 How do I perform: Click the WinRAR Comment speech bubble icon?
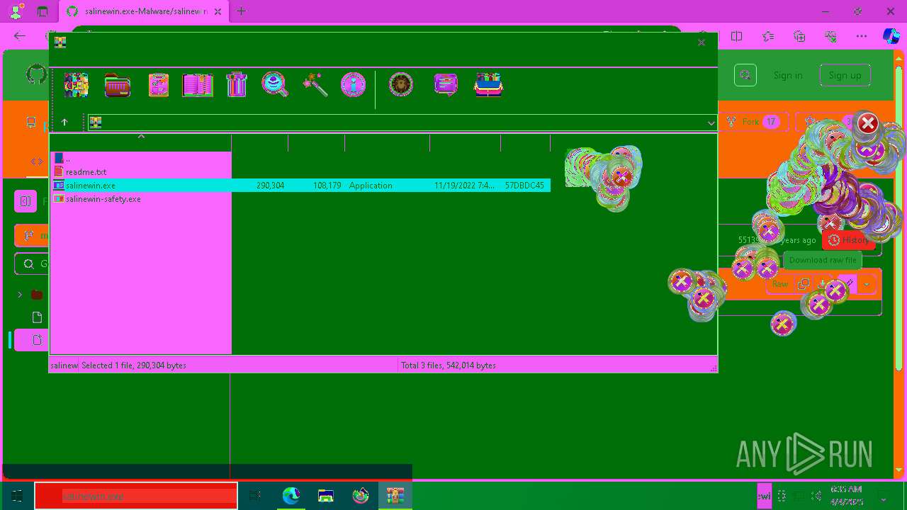point(446,85)
